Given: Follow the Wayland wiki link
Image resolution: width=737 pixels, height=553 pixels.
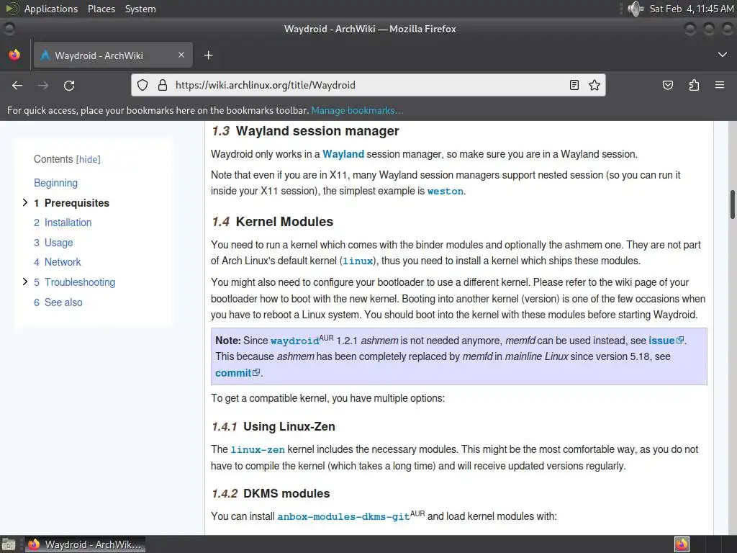Looking at the screenshot, I should pyautogui.click(x=343, y=154).
